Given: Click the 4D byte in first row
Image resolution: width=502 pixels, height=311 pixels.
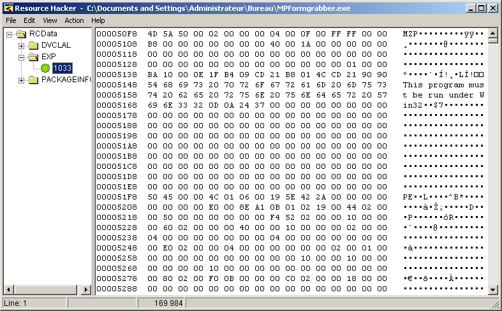Looking at the screenshot, I should [x=152, y=34].
